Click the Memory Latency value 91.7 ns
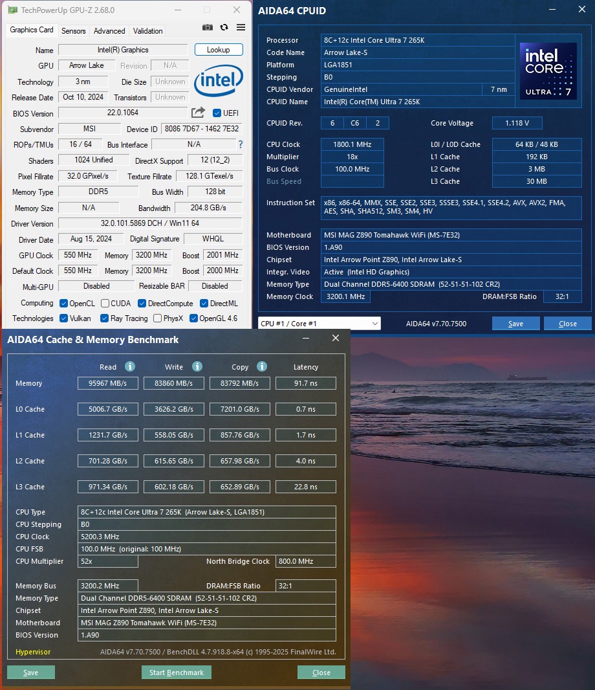Viewport: 595px width, 690px height. [x=306, y=383]
